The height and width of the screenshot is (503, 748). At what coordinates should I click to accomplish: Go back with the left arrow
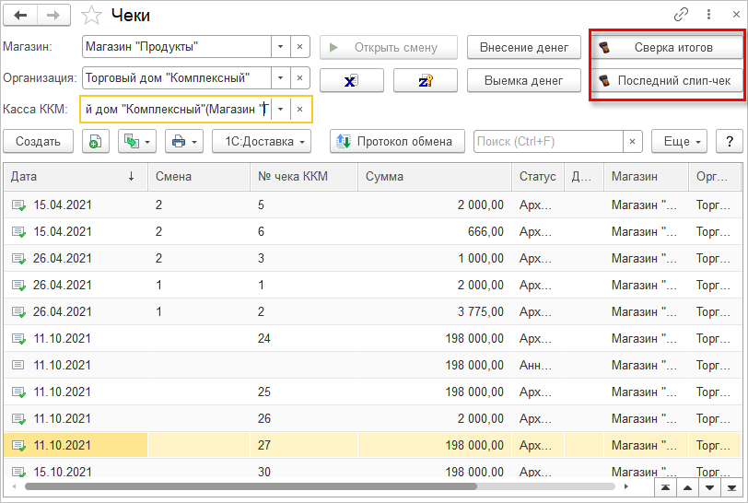[x=21, y=15]
